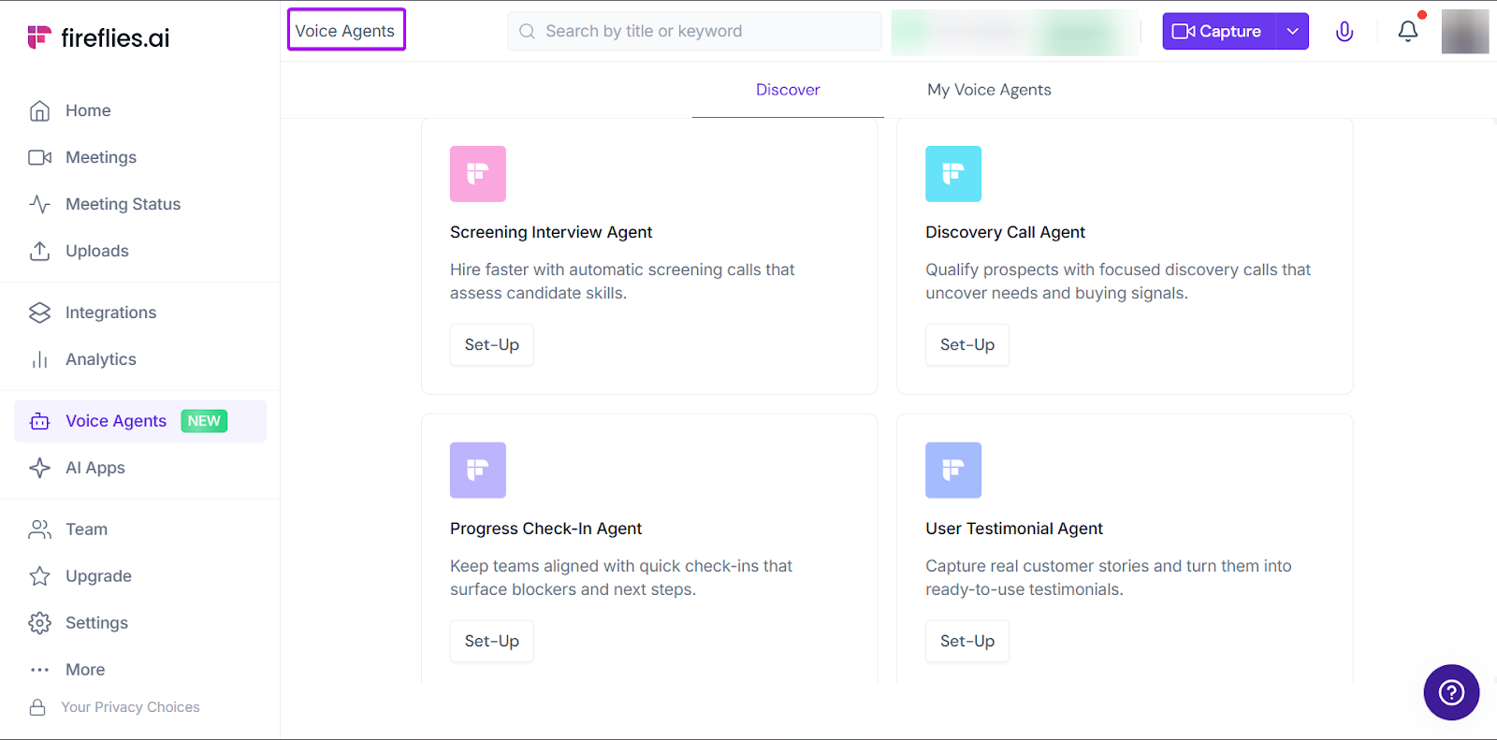Viewport: 1497px width, 740px height.
Task: Click the Discovery Call Agent cyan icon
Action: [953, 174]
